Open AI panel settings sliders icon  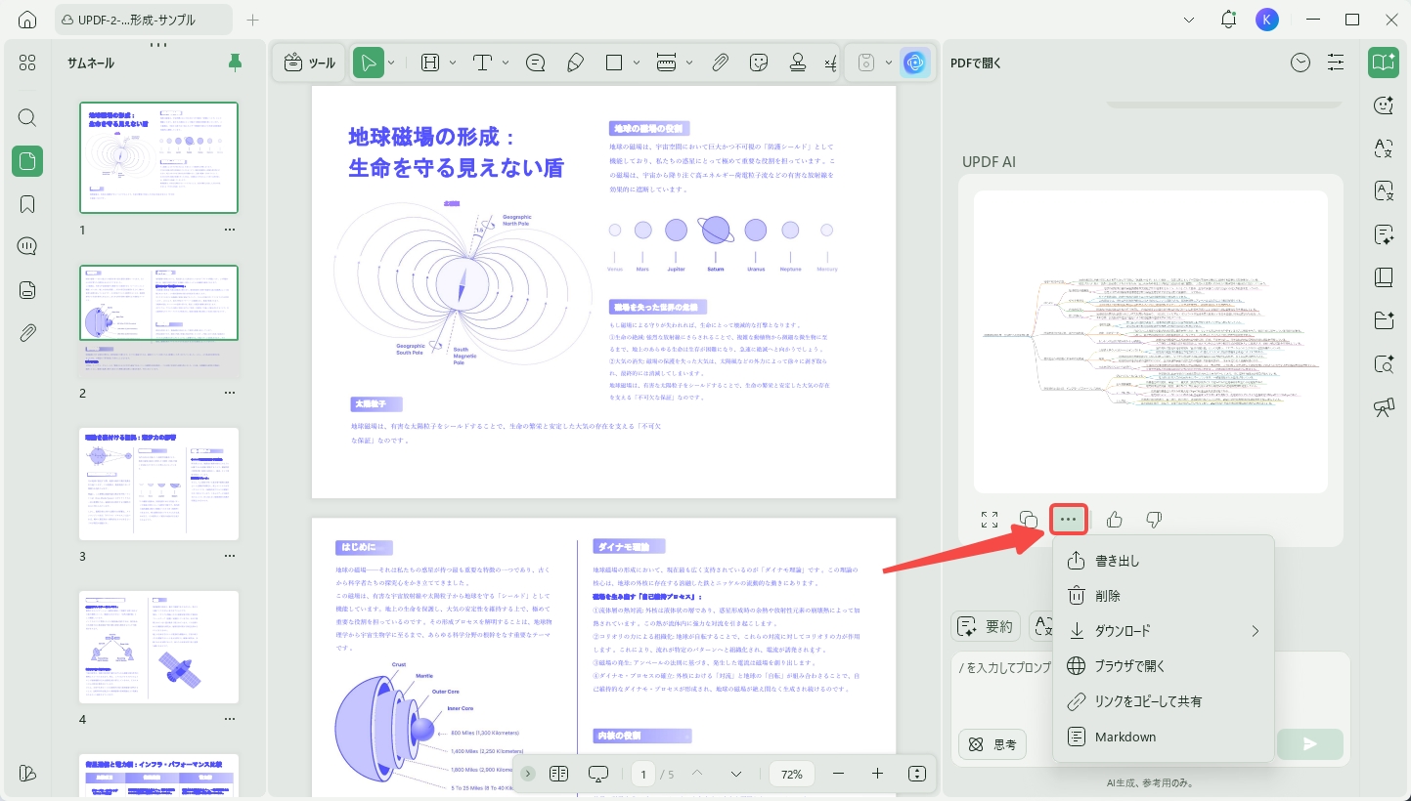click(1336, 63)
